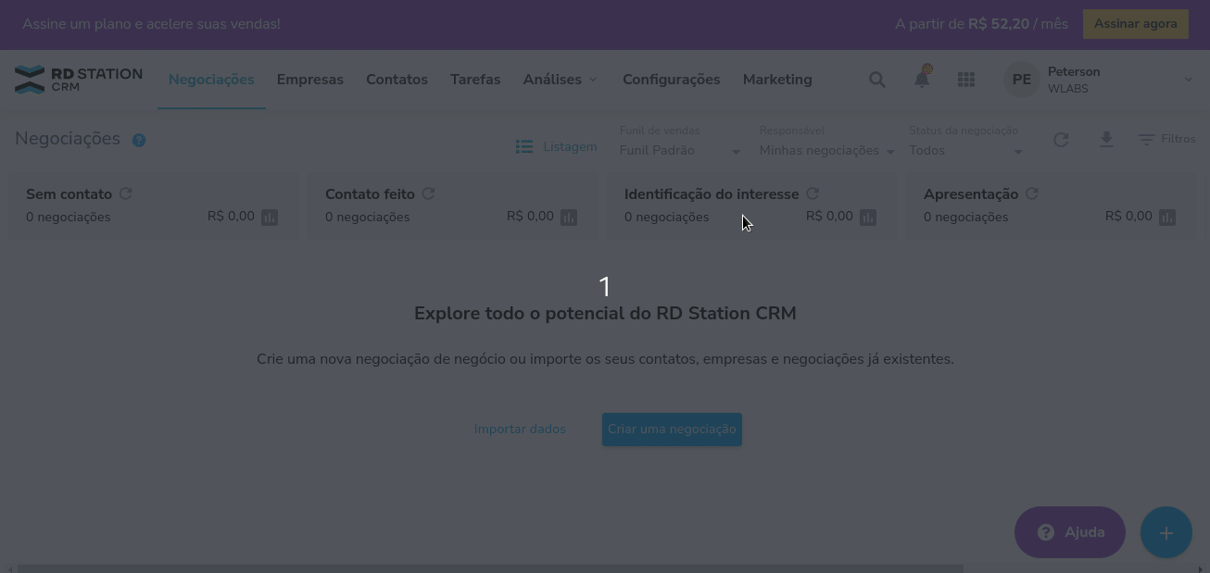Open the help icon next to Negociações title

pos(139,140)
